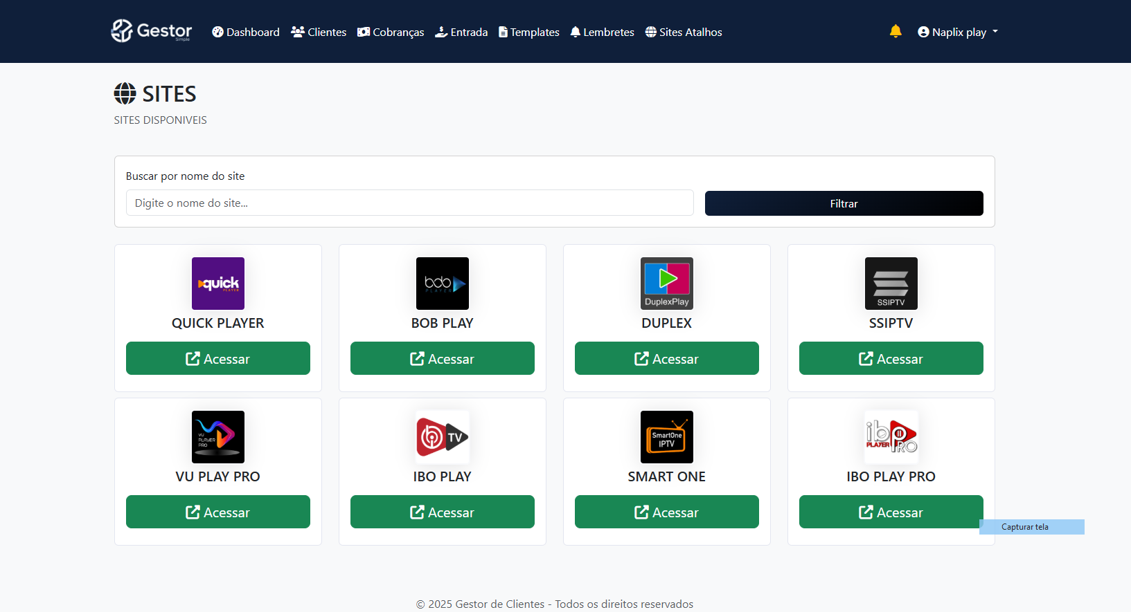Go to the Clientes page

tap(319, 32)
